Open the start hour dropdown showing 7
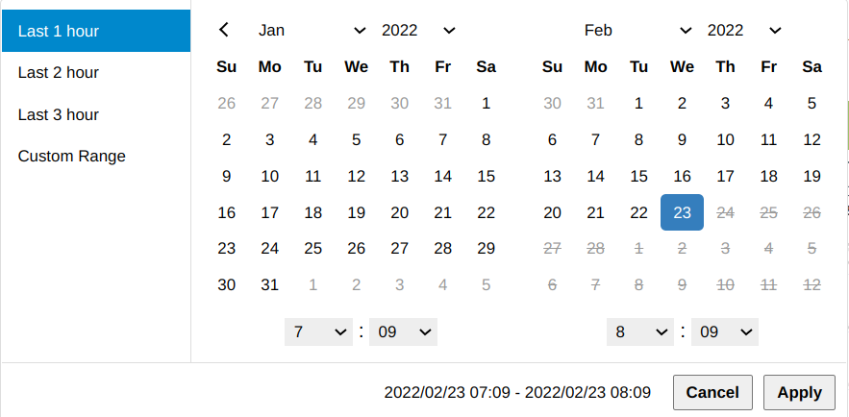This screenshot has width=849, height=417. tap(318, 331)
